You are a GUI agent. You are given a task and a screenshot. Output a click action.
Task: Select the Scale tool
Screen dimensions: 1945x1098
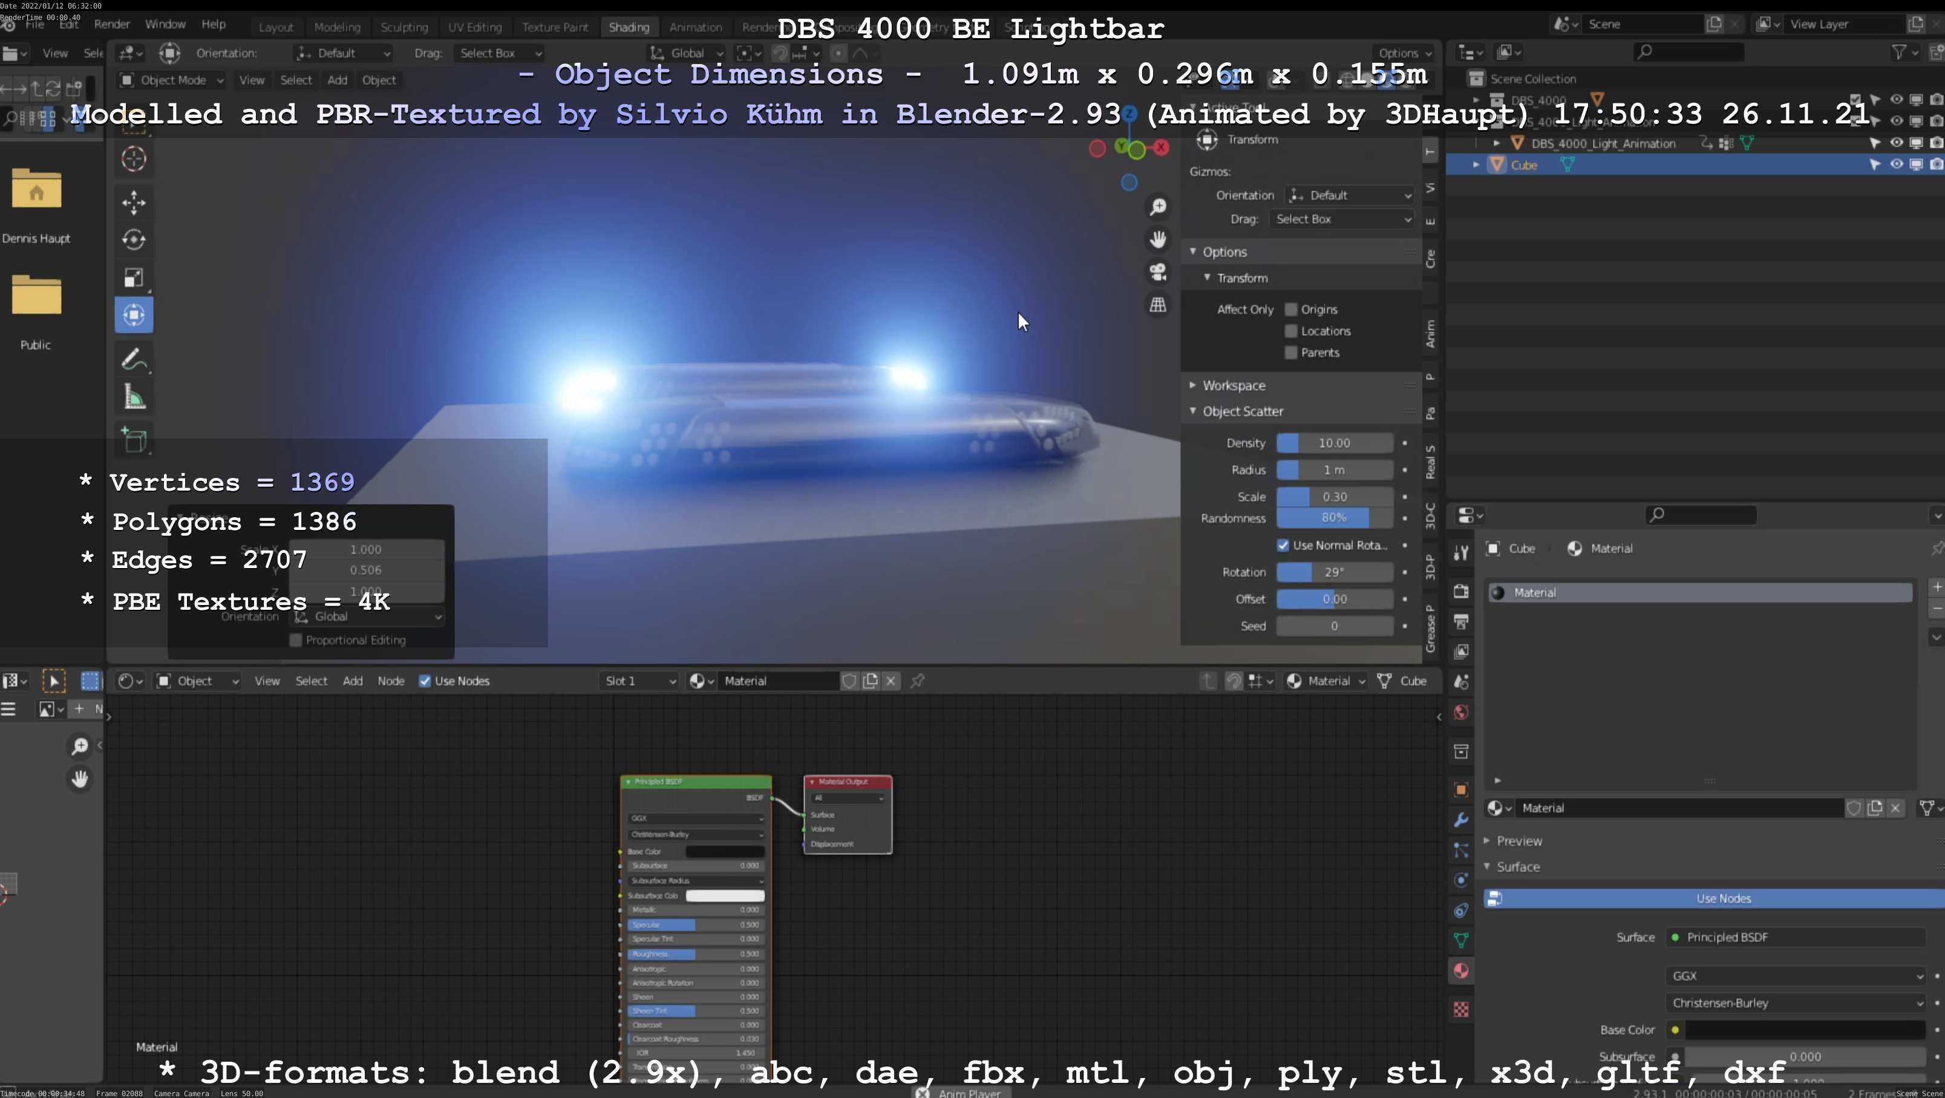(134, 277)
